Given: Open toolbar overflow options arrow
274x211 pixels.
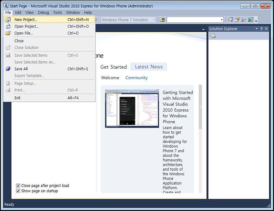Looking at the screenshot, I should pyautogui.click(x=256, y=21).
